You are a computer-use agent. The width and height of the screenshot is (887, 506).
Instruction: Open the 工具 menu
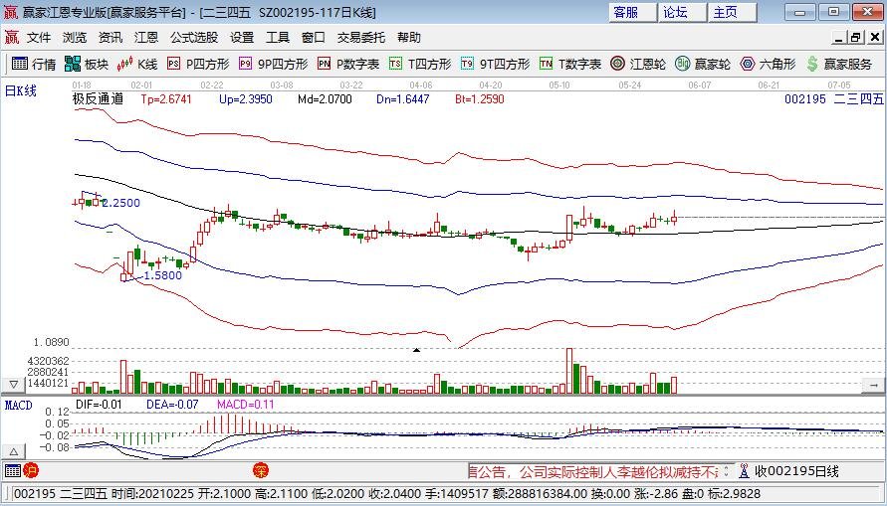pyautogui.click(x=278, y=38)
